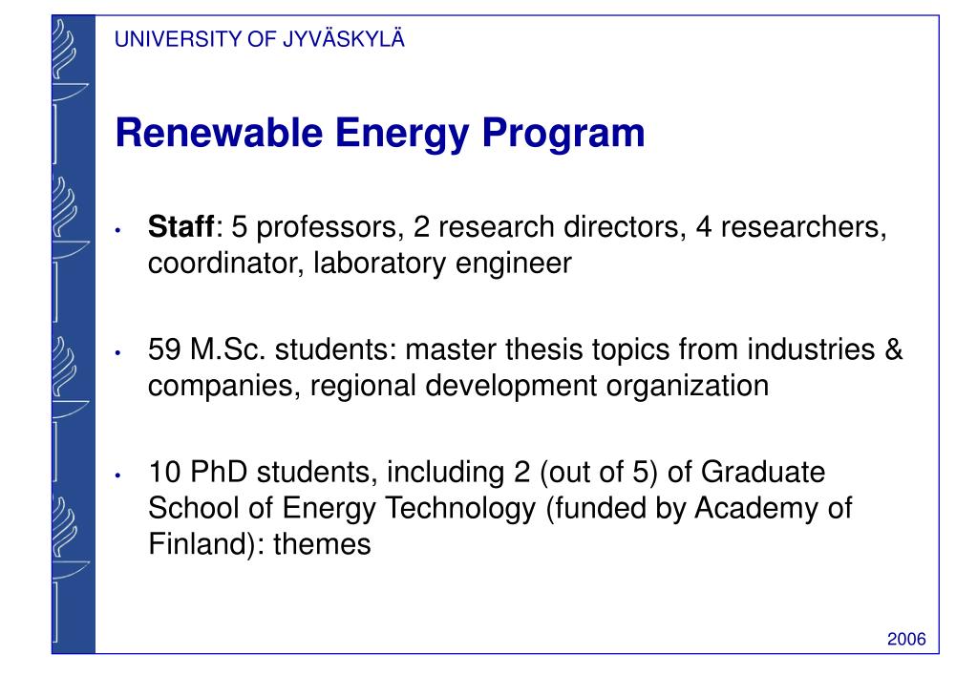Click the top torch logo in sidebar
Image resolution: width=977 pixels, height=676 pixels.
[x=70, y=91]
